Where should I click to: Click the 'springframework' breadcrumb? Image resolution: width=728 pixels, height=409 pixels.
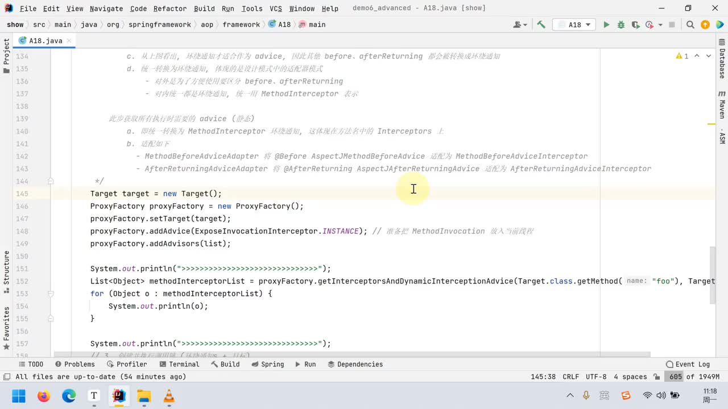tap(160, 24)
